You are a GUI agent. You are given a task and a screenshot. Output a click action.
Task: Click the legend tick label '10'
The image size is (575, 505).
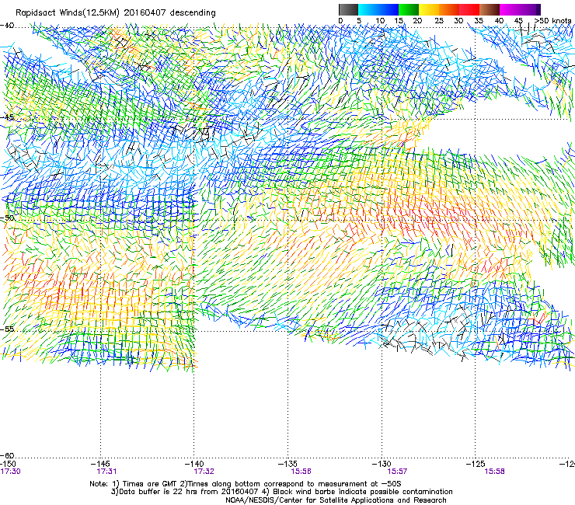[x=380, y=21]
